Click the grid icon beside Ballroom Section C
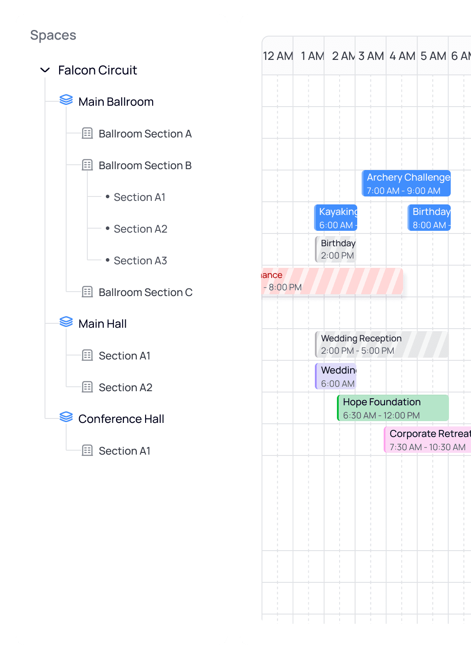 tap(87, 292)
